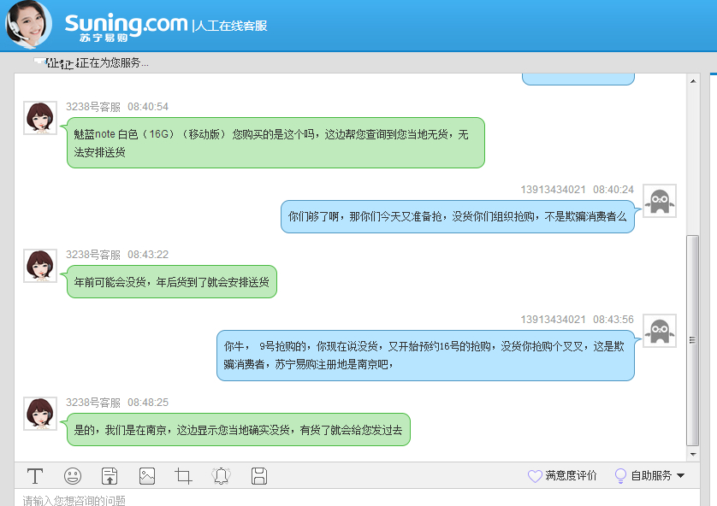717x506 pixels.
Task: Click the Suning.com logo
Action: pos(127,26)
